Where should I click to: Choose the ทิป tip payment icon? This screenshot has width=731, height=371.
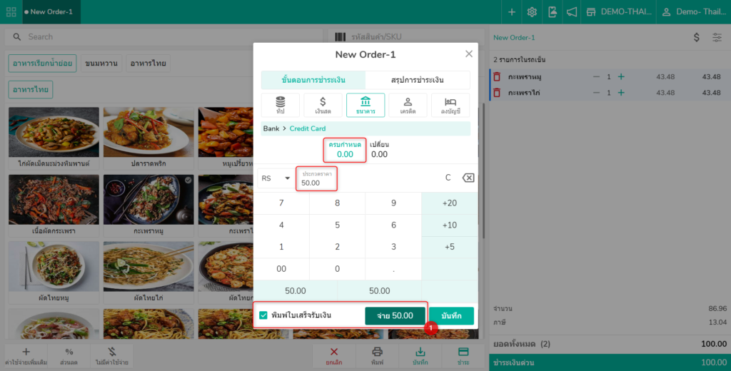280,106
